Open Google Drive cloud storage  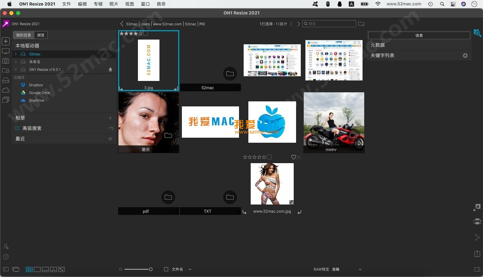(39, 93)
